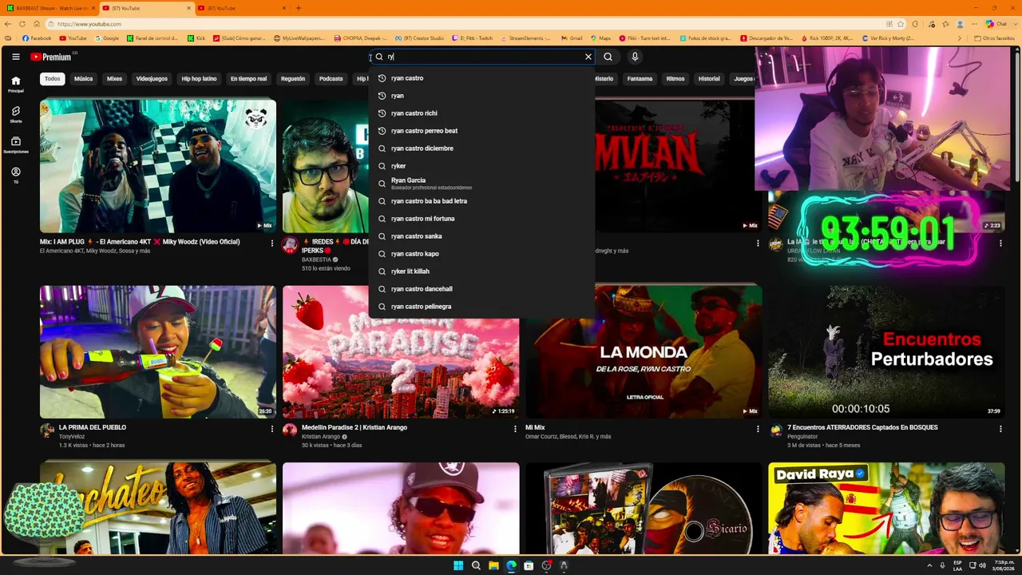The height and width of the screenshot is (575, 1022).
Task: Open the Tú profile sidebar item
Action: (x=15, y=175)
